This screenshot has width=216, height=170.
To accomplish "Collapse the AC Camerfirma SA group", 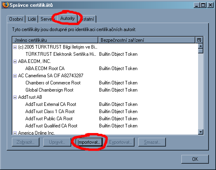I will 15,76.
